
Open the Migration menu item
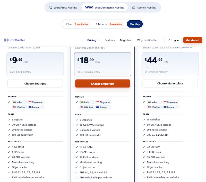point(126,40)
